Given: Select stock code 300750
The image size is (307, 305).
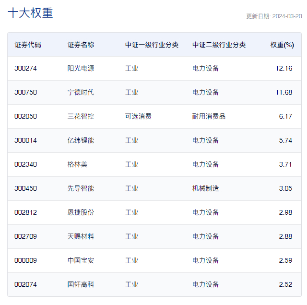Looking at the screenshot, I should coord(25,92).
